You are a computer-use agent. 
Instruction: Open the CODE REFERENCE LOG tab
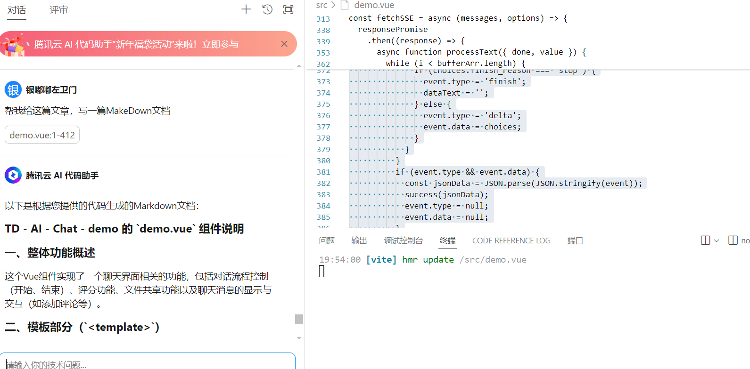click(511, 241)
